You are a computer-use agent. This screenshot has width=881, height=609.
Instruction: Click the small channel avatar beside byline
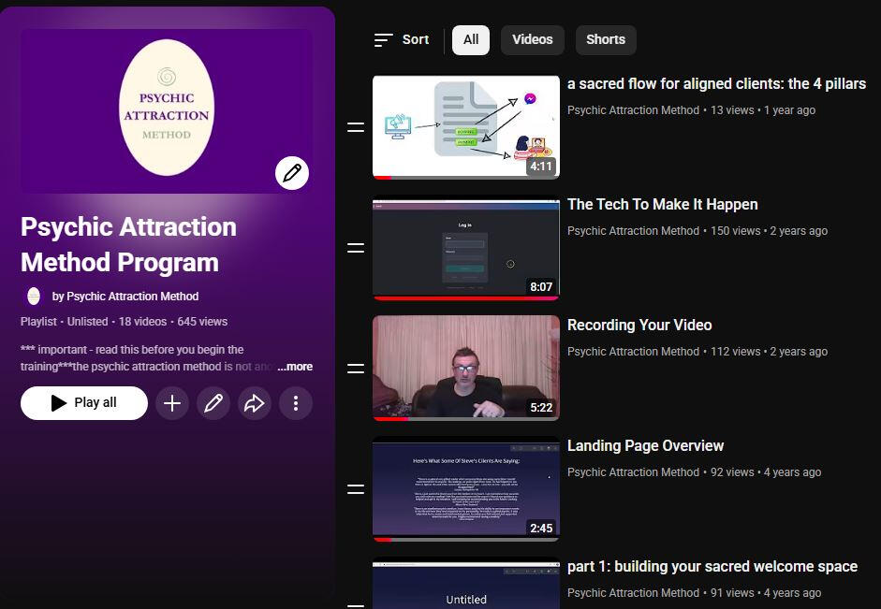34,296
